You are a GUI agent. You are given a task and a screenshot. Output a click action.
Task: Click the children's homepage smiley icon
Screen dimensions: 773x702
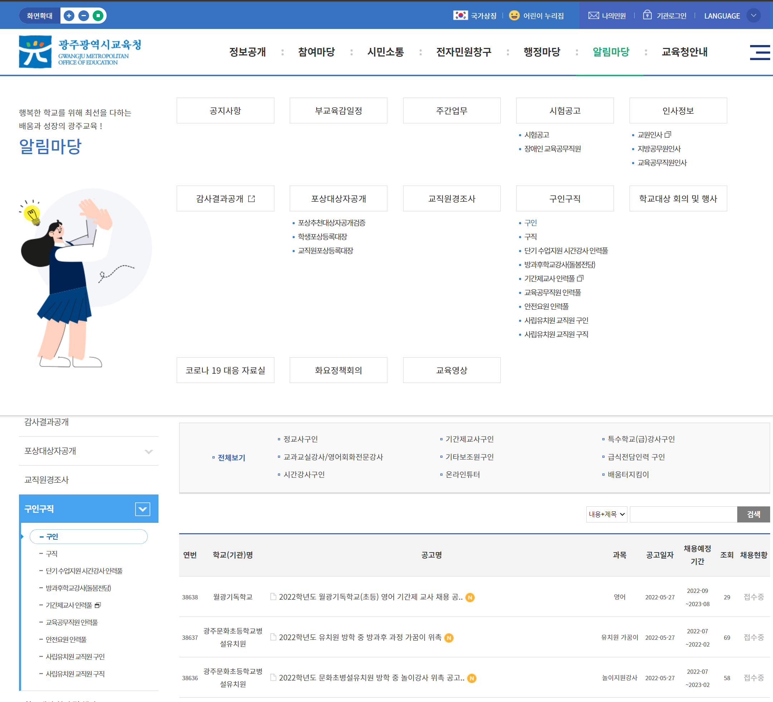click(x=514, y=15)
